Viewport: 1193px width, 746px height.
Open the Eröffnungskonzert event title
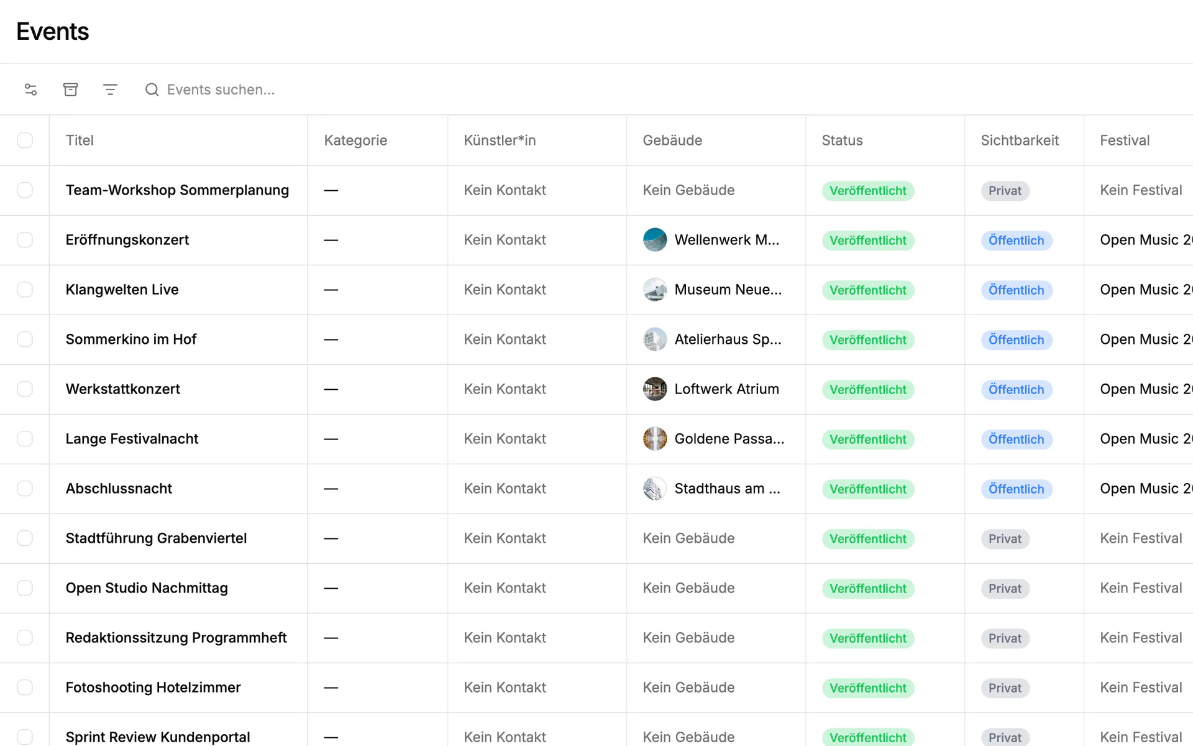point(127,240)
